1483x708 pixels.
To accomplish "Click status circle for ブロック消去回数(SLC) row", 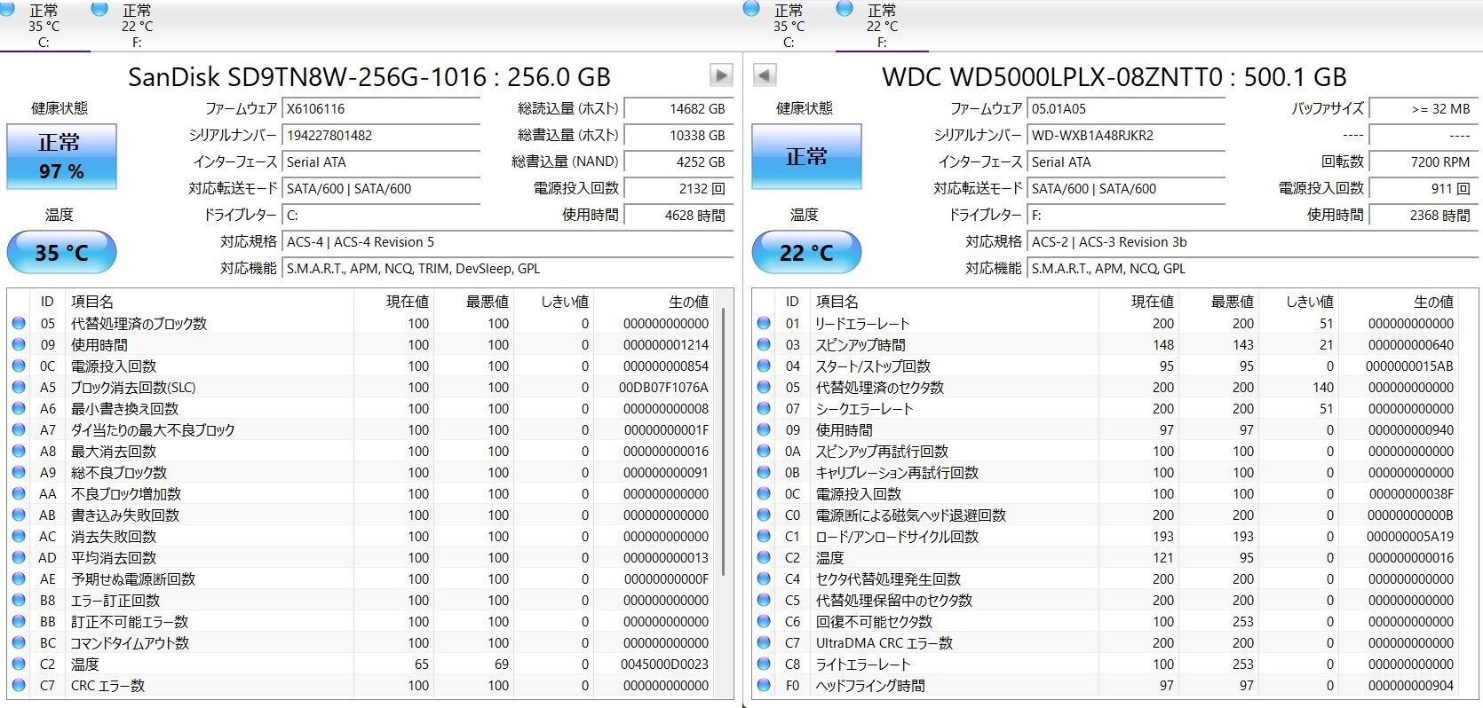I will click(19, 388).
